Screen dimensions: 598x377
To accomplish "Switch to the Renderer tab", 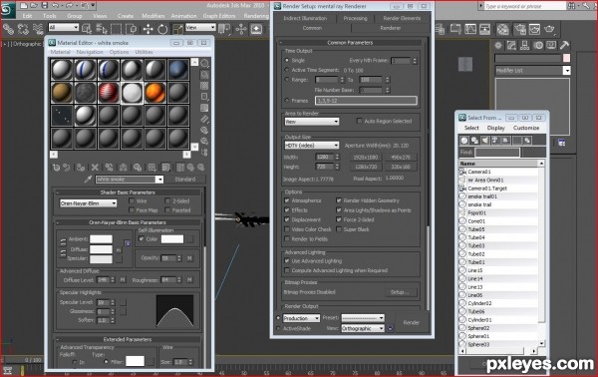I will [x=390, y=28].
